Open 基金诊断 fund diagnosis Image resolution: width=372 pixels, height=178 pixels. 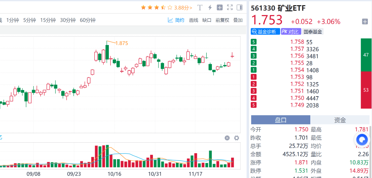point(265,32)
